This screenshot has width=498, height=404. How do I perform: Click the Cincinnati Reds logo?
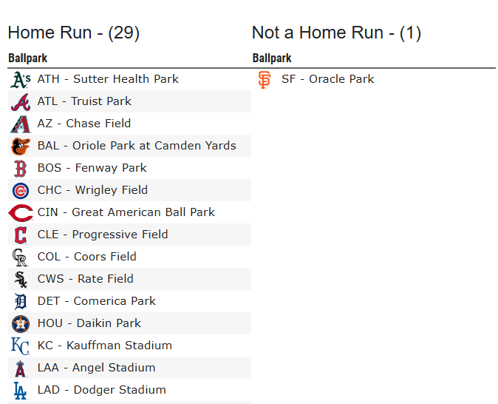point(21,213)
